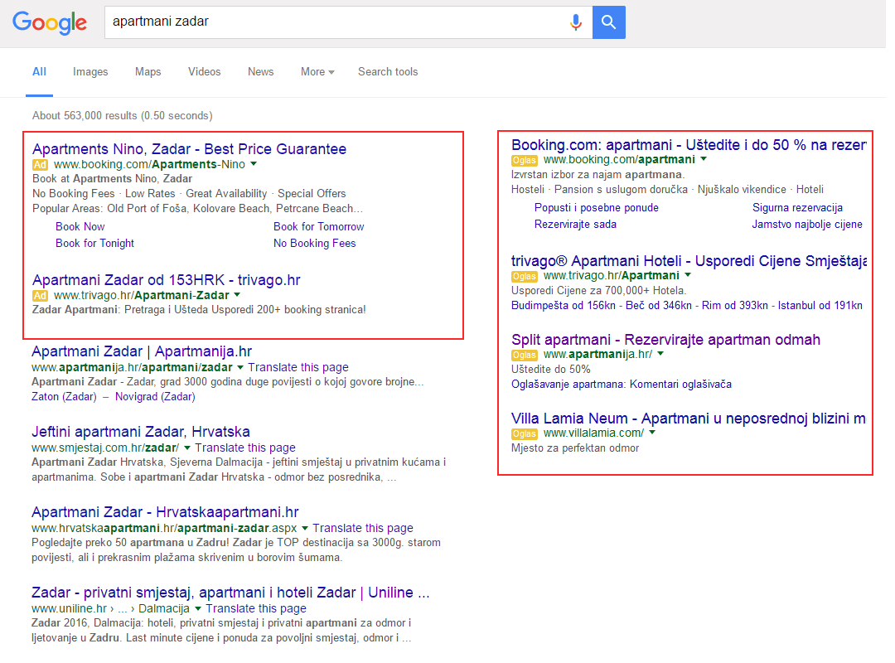Click the blue search magnifier button

click(609, 22)
